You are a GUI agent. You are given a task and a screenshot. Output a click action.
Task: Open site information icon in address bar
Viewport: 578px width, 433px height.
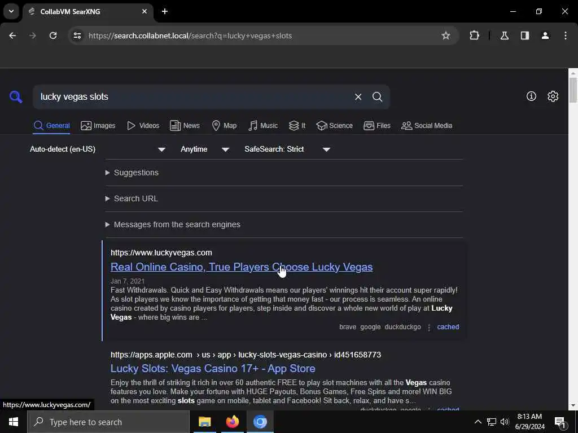click(77, 36)
